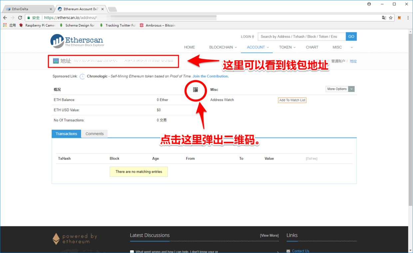Switch to the Transactions tab
413x253 pixels.
66,134
